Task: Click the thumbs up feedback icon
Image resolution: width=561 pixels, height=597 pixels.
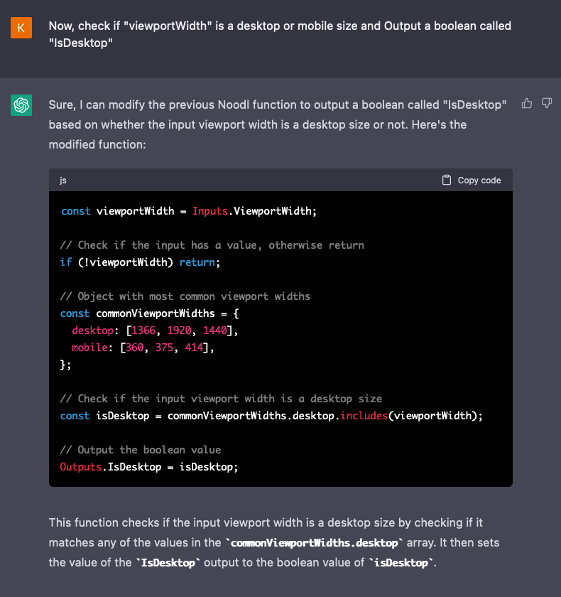Action: [x=527, y=104]
